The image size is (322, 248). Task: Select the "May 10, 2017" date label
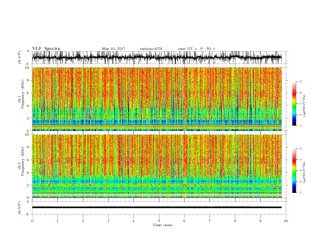(x=113, y=49)
